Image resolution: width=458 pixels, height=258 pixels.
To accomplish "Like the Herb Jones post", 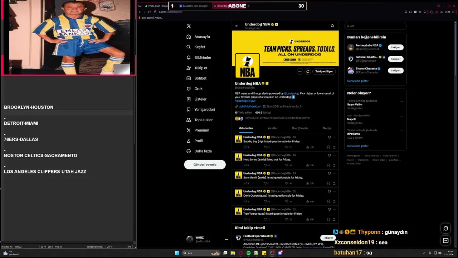I will tap(287, 165).
